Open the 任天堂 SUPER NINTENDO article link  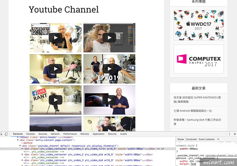tap(197, 100)
